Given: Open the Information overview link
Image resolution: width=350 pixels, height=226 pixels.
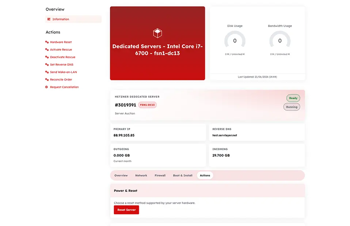Looking at the screenshot, I should pos(73,19).
